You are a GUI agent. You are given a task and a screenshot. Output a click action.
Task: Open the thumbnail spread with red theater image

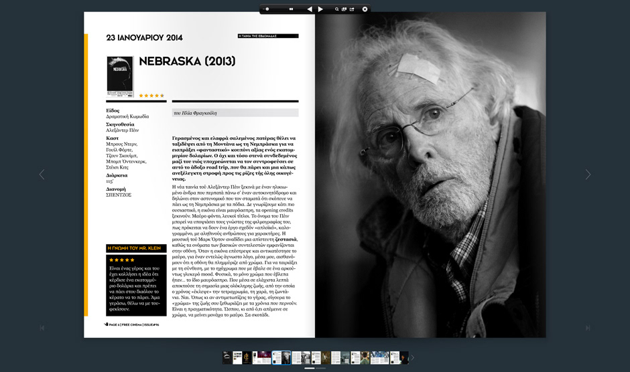[x=261, y=357]
